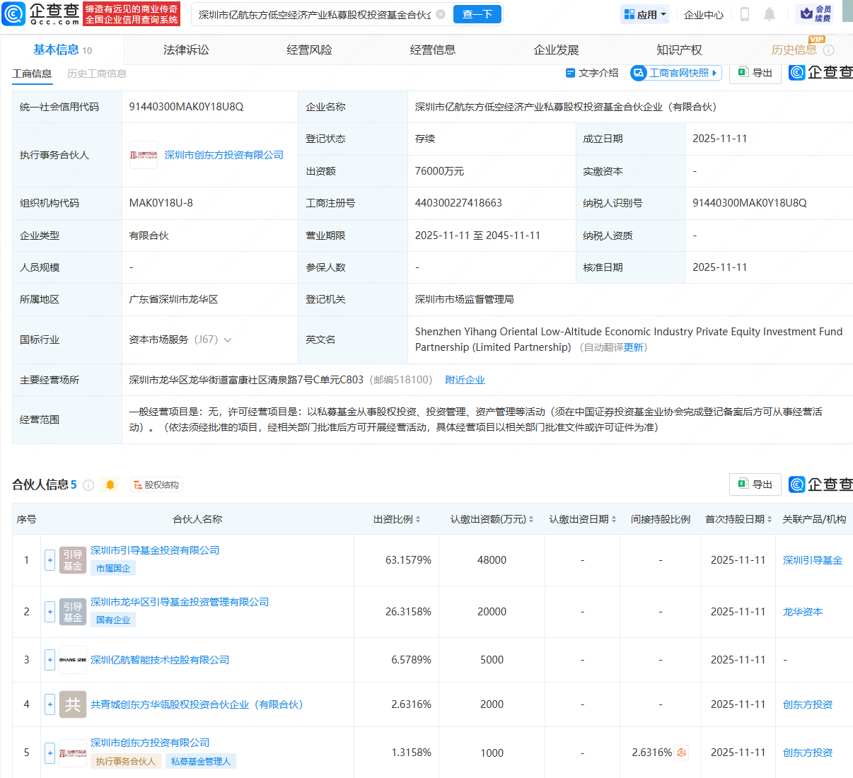The image size is (853, 778).
Task: Expand row 3 partner 深圳亿航智能技术控股有限公司
Action: [50, 660]
